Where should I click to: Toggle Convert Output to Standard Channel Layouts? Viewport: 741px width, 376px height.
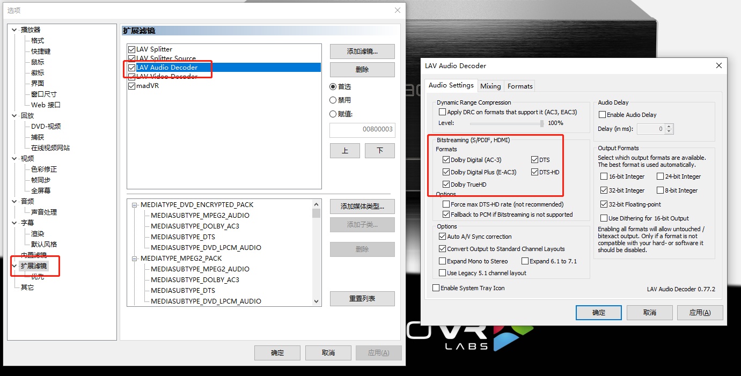click(x=442, y=249)
